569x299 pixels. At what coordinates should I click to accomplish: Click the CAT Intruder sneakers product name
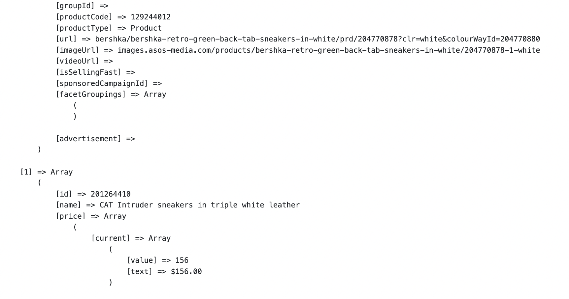click(x=200, y=205)
